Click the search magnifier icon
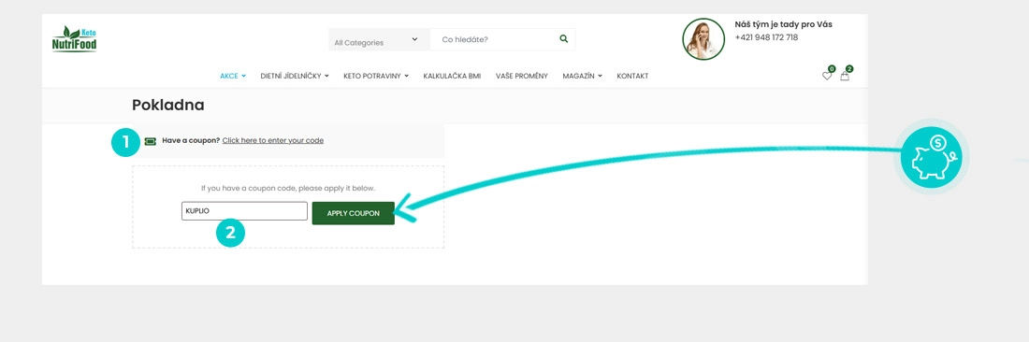This screenshot has width=1029, height=342. click(x=564, y=38)
